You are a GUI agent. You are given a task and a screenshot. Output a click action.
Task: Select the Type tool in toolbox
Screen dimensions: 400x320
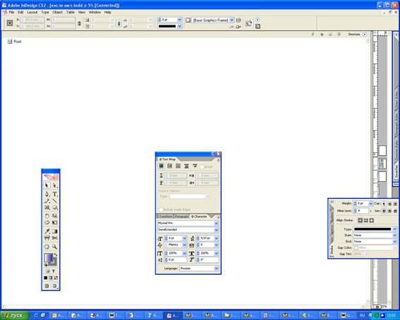[55, 194]
